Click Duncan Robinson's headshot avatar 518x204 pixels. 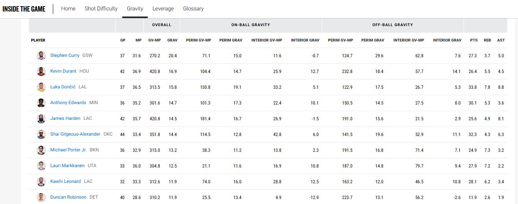[x=41, y=197]
